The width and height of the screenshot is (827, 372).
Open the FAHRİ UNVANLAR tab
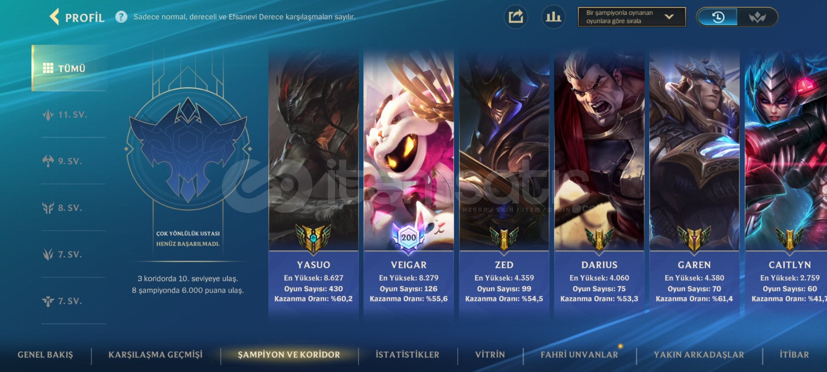tap(579, 355)
